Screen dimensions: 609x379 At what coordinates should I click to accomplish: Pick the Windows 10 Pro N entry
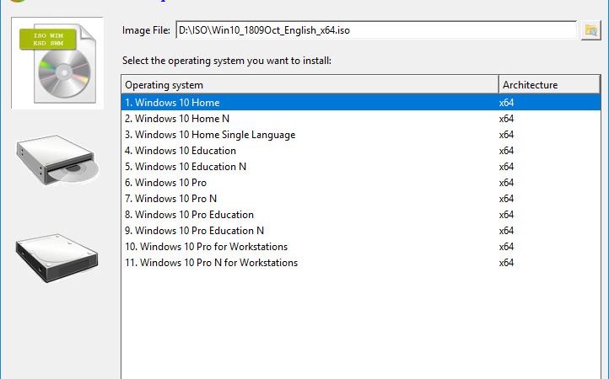[x=361, y=199]
